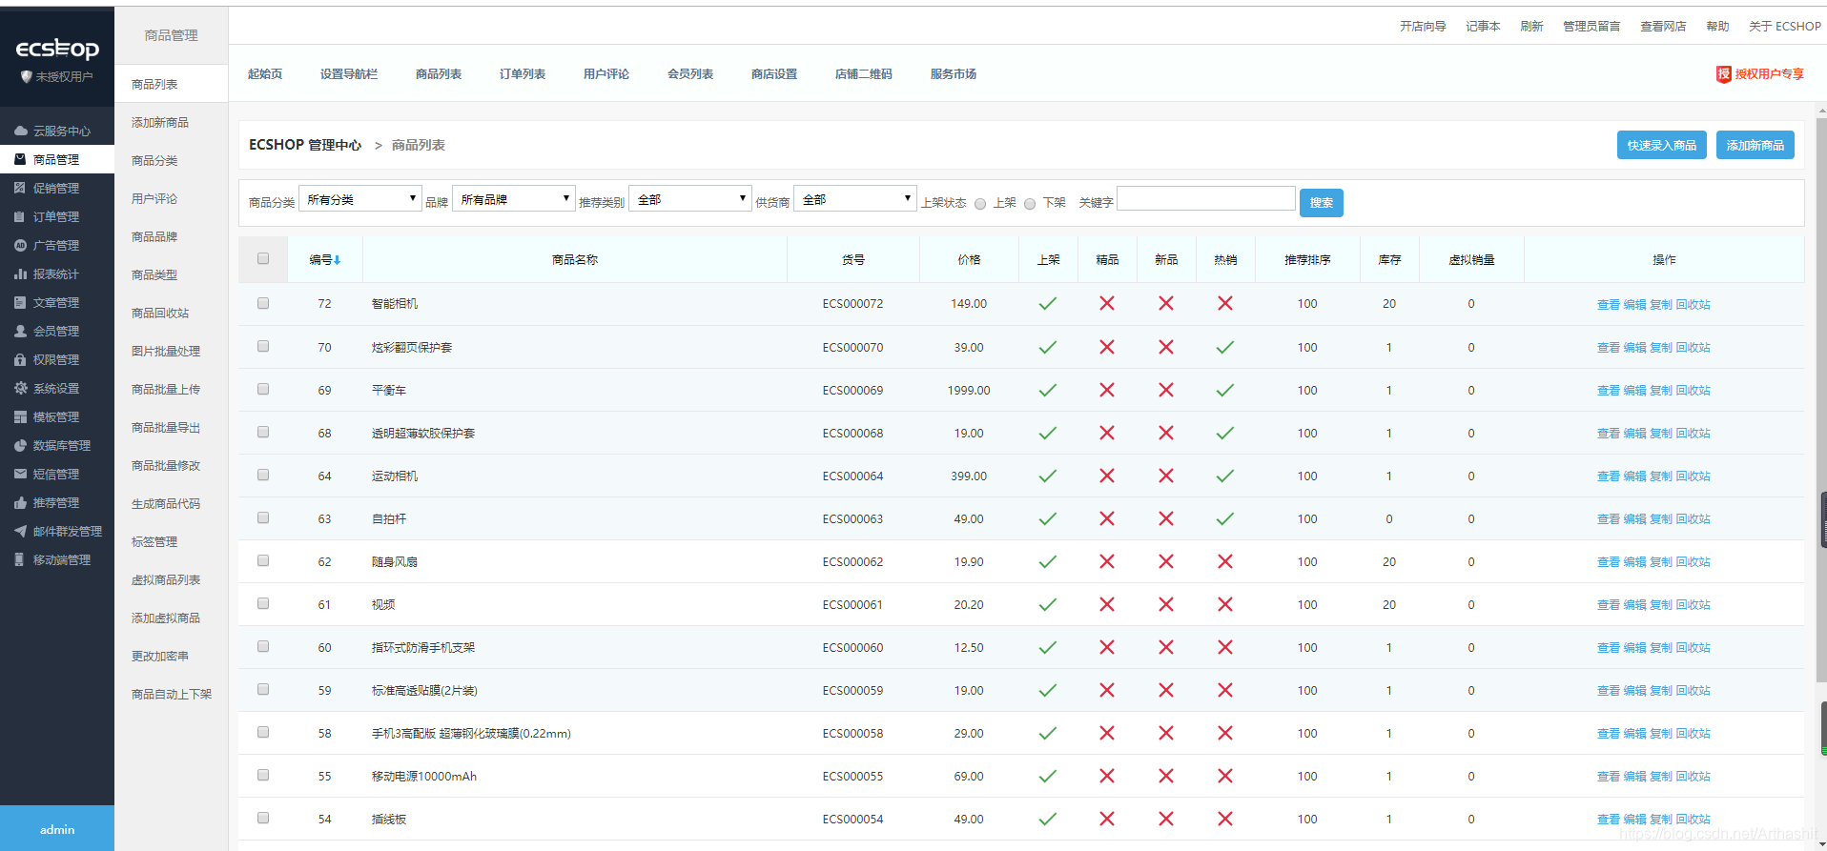Click 复制 link for 自拍杆

coord(1661,519)
